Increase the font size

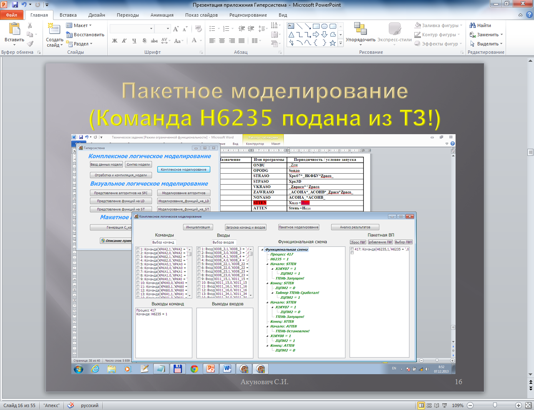(176, 29)
